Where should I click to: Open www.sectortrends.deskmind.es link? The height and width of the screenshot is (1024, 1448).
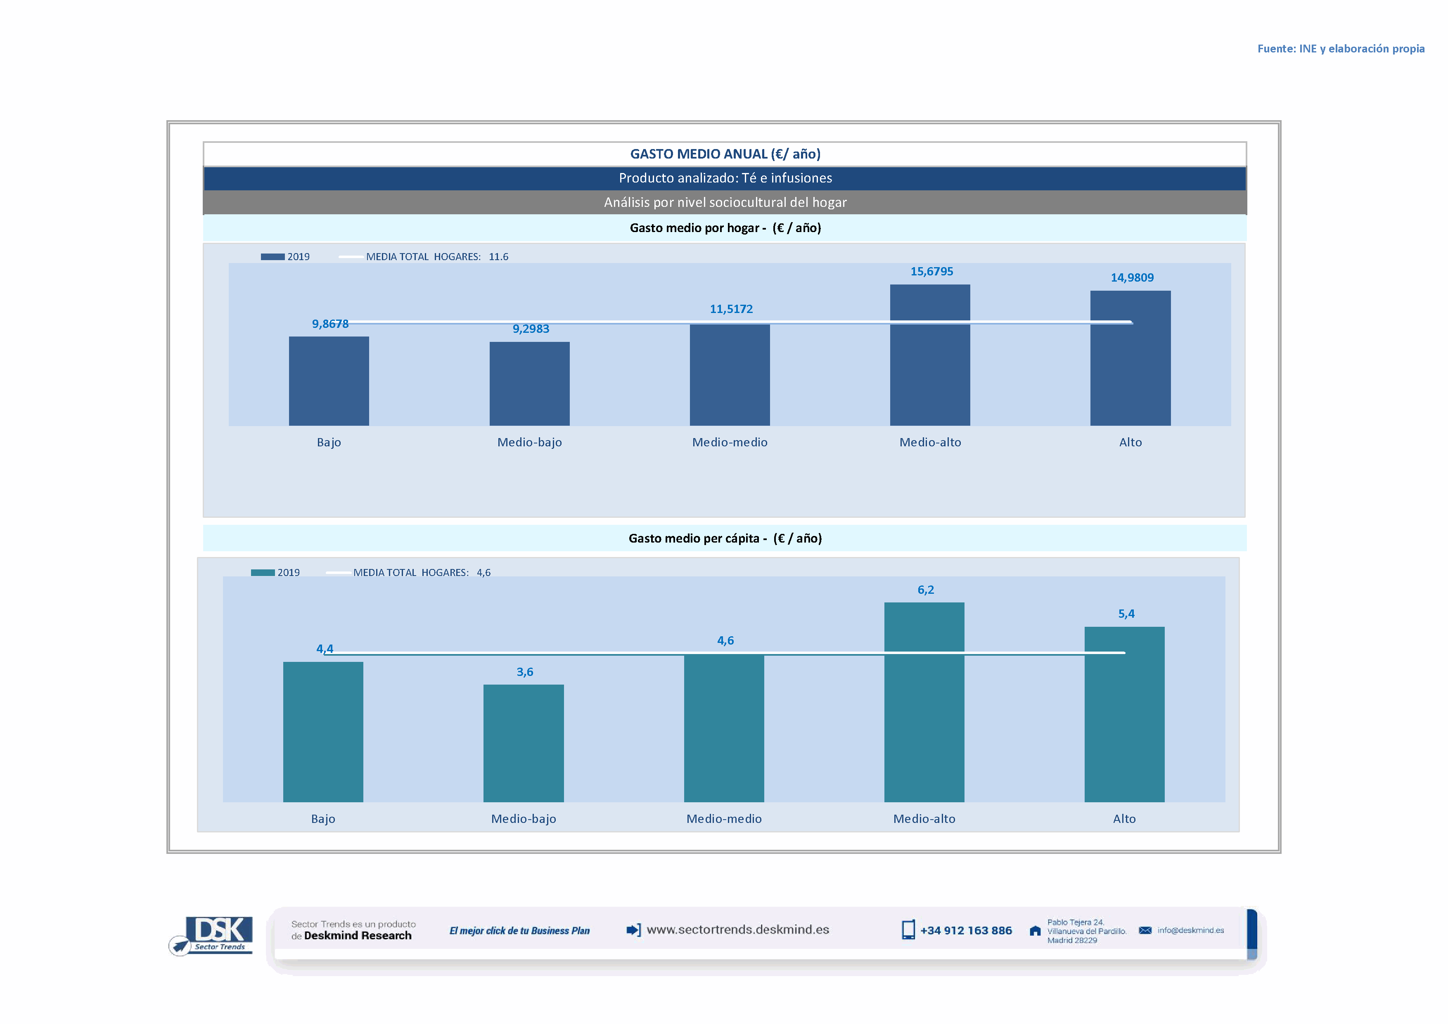click(x=738, y=930)
